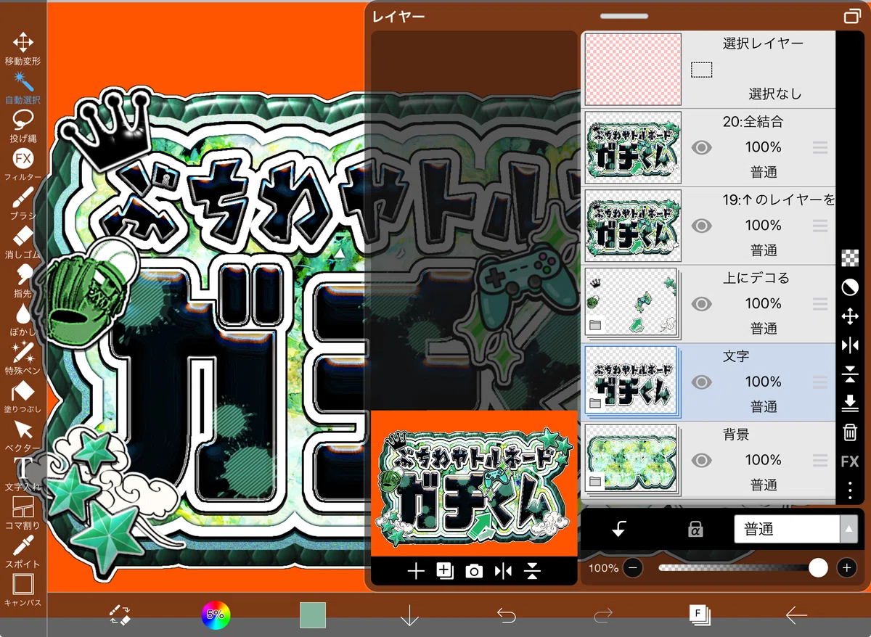
Task: Click the large canvas preview thumbnail
Action: pos(474,483)
